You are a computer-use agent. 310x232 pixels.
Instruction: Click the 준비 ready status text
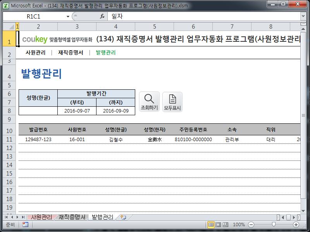click(x=10, y=225)
